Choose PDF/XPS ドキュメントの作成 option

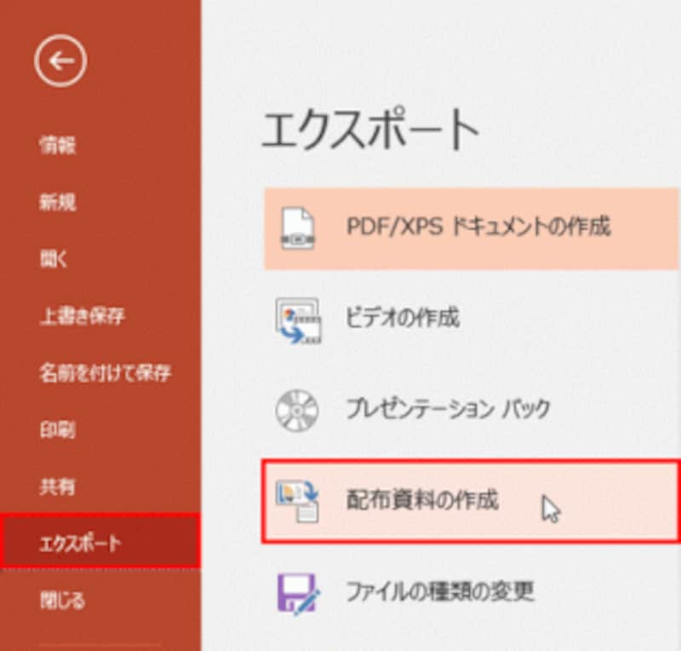tap(472, 228)
